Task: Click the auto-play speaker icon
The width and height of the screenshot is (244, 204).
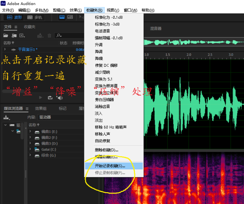Action: (59, 98)
